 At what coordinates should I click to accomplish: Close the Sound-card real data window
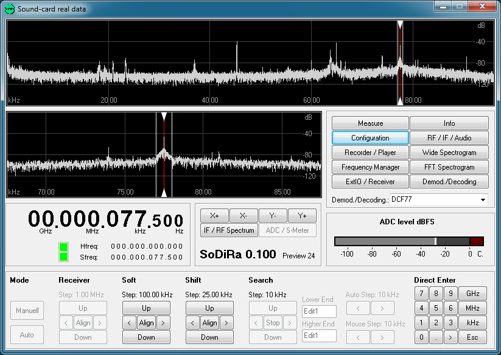pos(483,6)
